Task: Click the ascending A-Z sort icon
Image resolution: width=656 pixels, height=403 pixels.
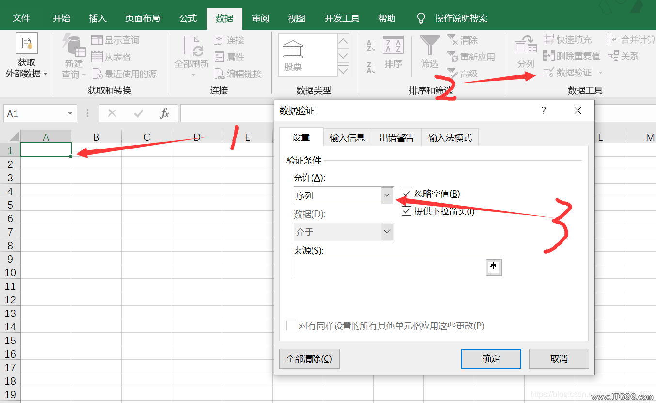Action: 371,46
